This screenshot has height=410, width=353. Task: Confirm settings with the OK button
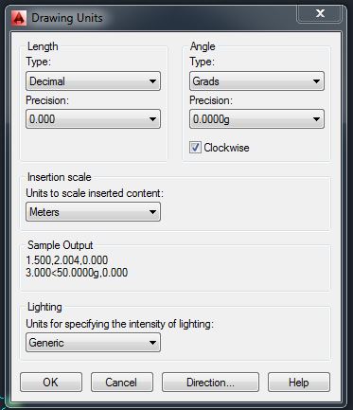coord(51,383)
